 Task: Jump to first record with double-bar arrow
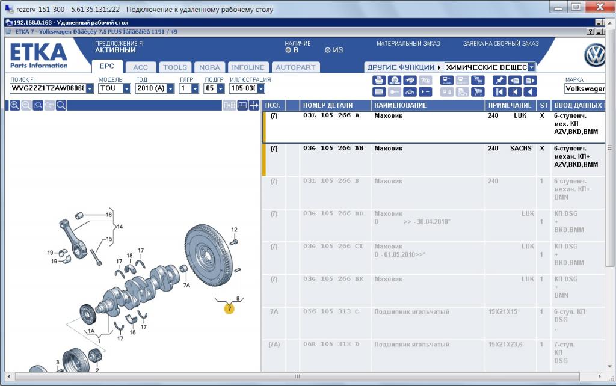pos(499,92)
